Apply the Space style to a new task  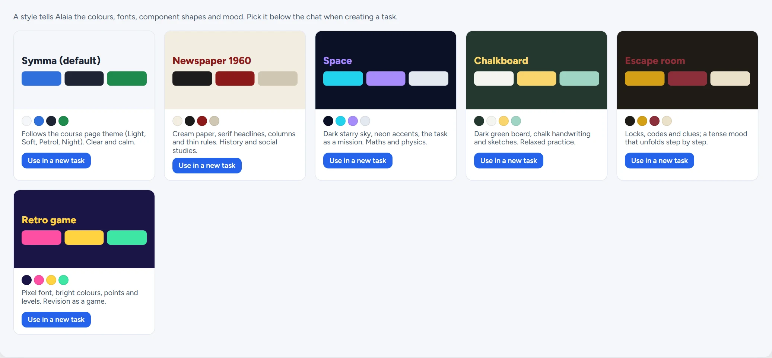pyautogui.click(x=358, y=160)
